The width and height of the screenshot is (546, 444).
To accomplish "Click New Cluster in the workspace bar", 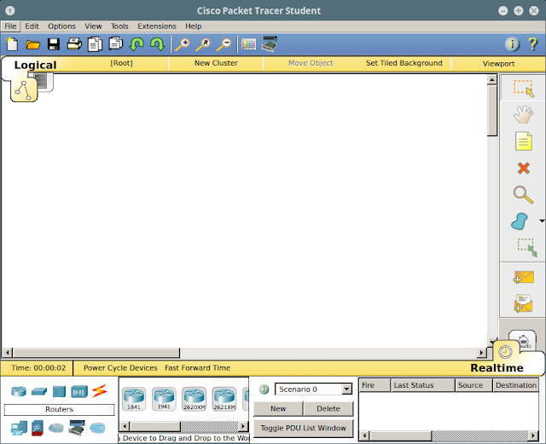I will (x=216, y=63).
